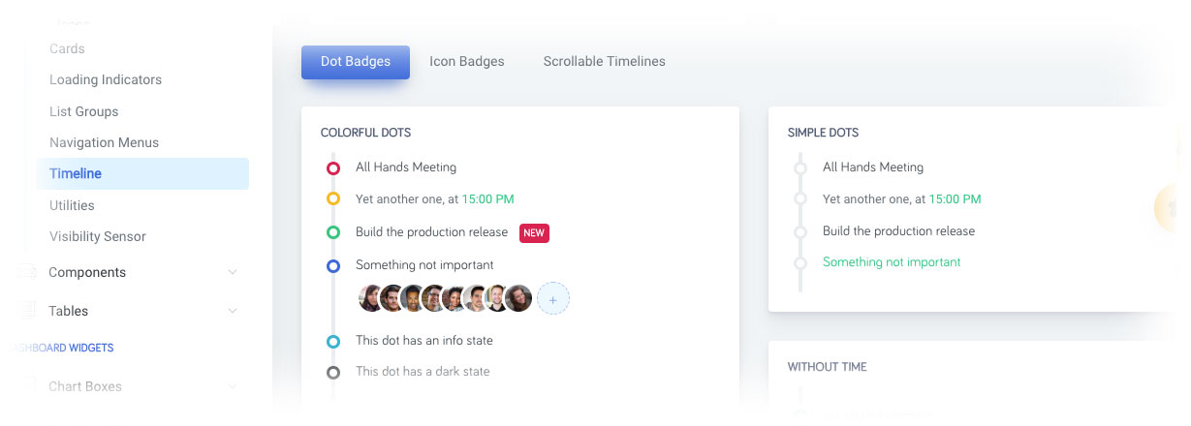1191x426 pixels.
Task: Click the Components sidebar icon
Action: click(x=27, y=272)
